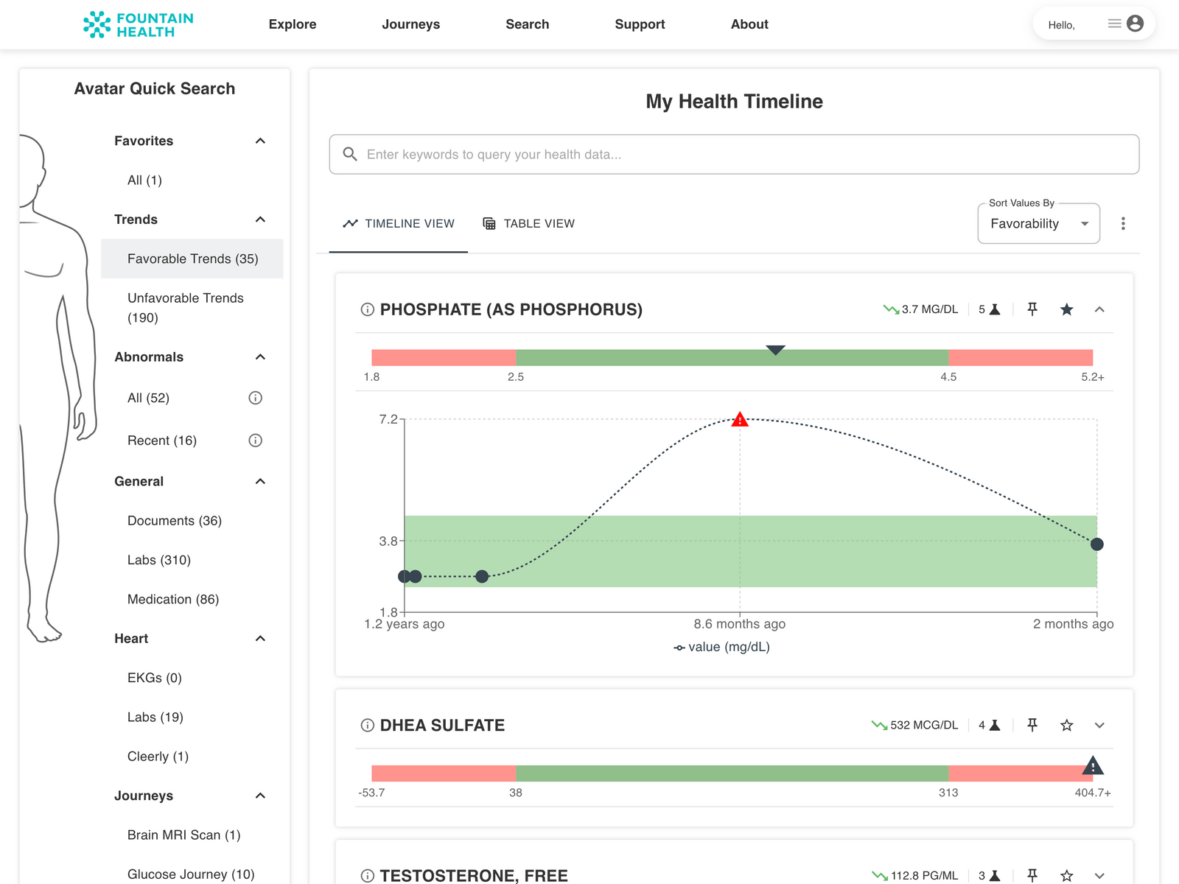
Task: Expand the DHEA Sulfate card
Action: pyautogui.click(x=1099, y=726)
